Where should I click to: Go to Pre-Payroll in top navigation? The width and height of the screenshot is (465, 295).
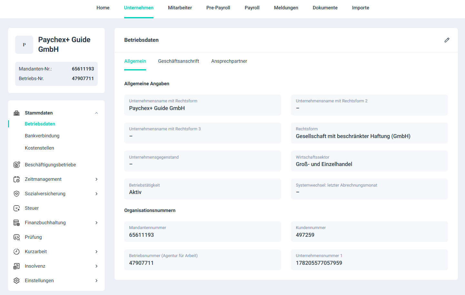click(218, 8)
